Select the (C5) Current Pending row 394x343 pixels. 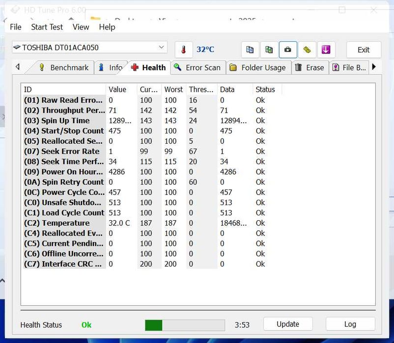click(x=152, y=243)
